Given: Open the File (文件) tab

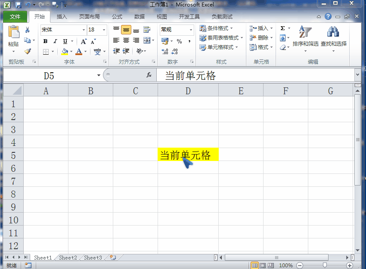Looking at the screenshot, I should click(x=15, y=16).
